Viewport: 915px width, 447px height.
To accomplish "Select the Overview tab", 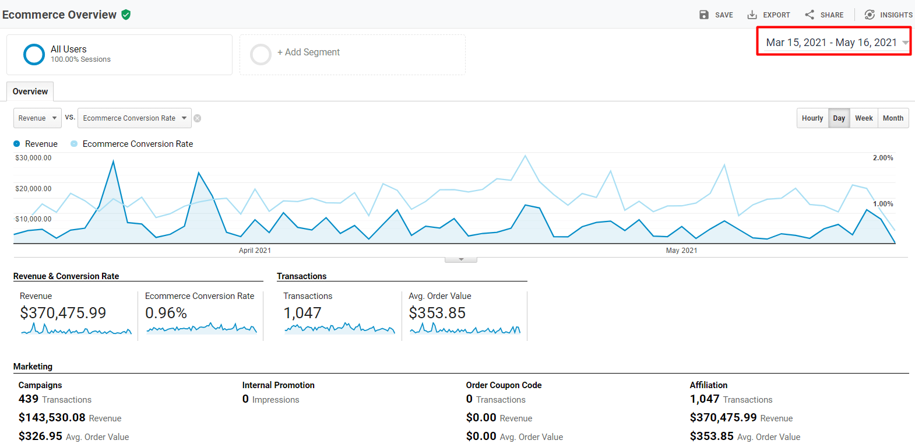I will click(x=30, y=91).
